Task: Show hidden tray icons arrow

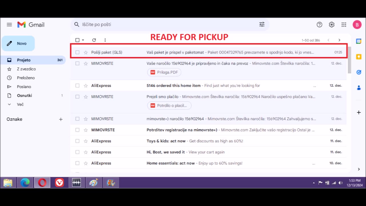Action: (314, 183)
